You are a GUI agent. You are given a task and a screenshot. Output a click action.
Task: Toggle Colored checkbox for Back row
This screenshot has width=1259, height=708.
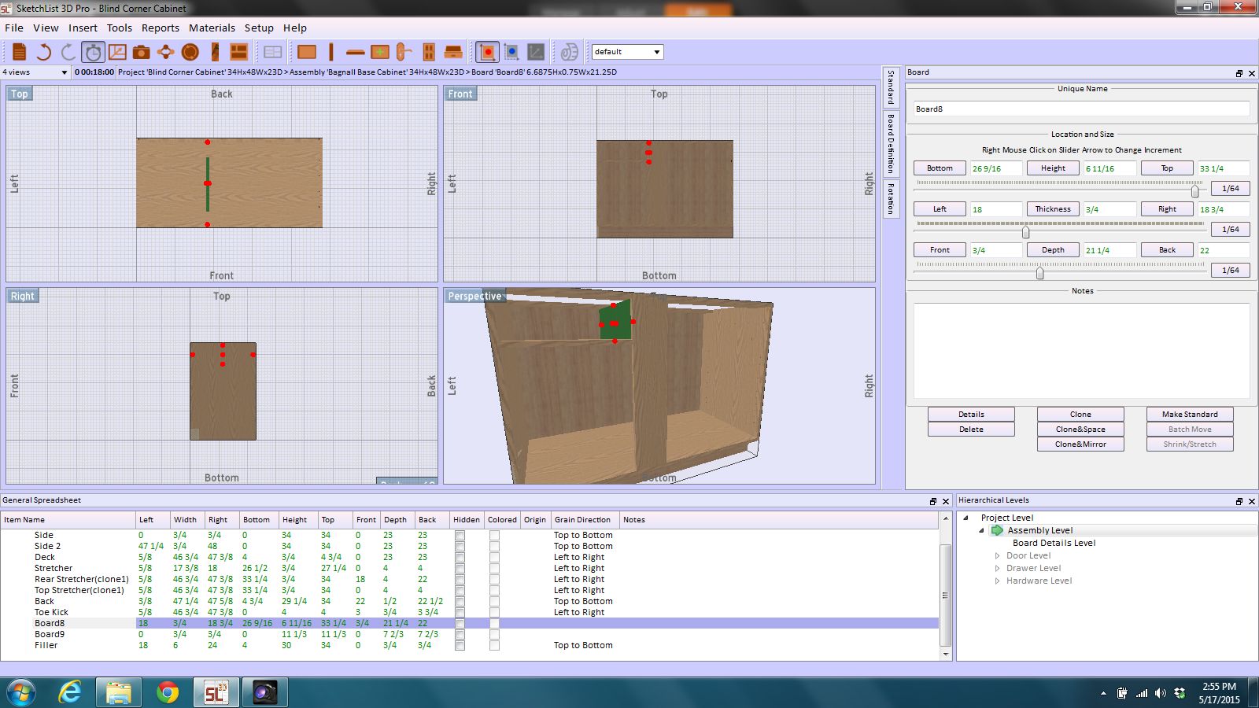point(494,601)
